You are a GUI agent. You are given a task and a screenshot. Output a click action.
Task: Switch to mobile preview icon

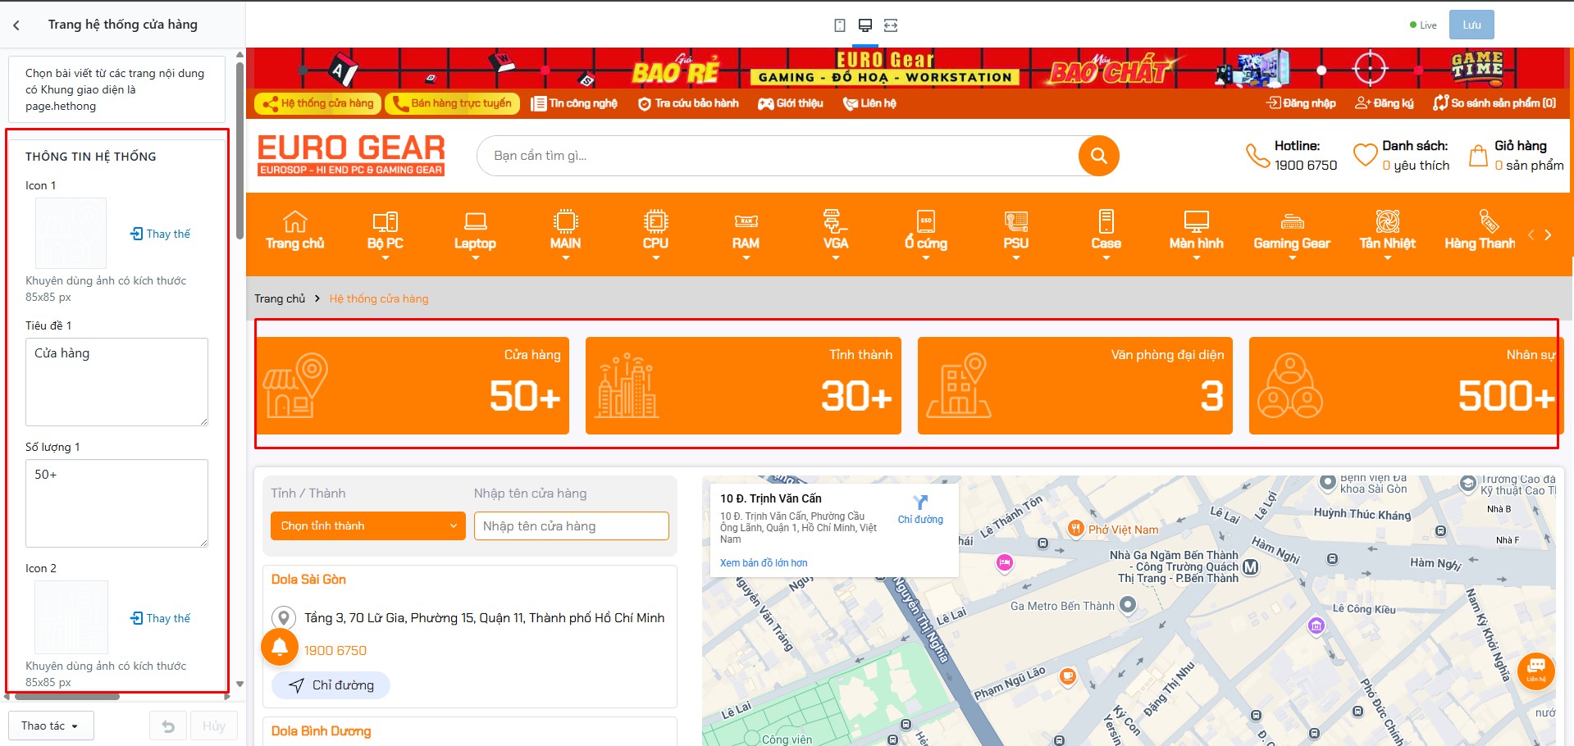840,25
